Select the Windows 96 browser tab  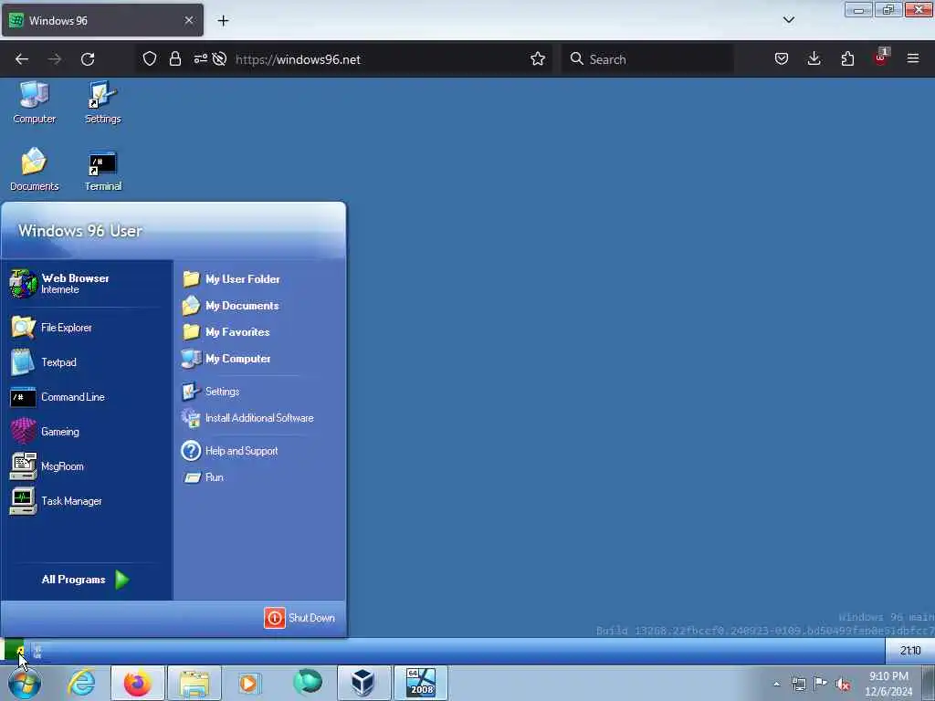[102, 21]
